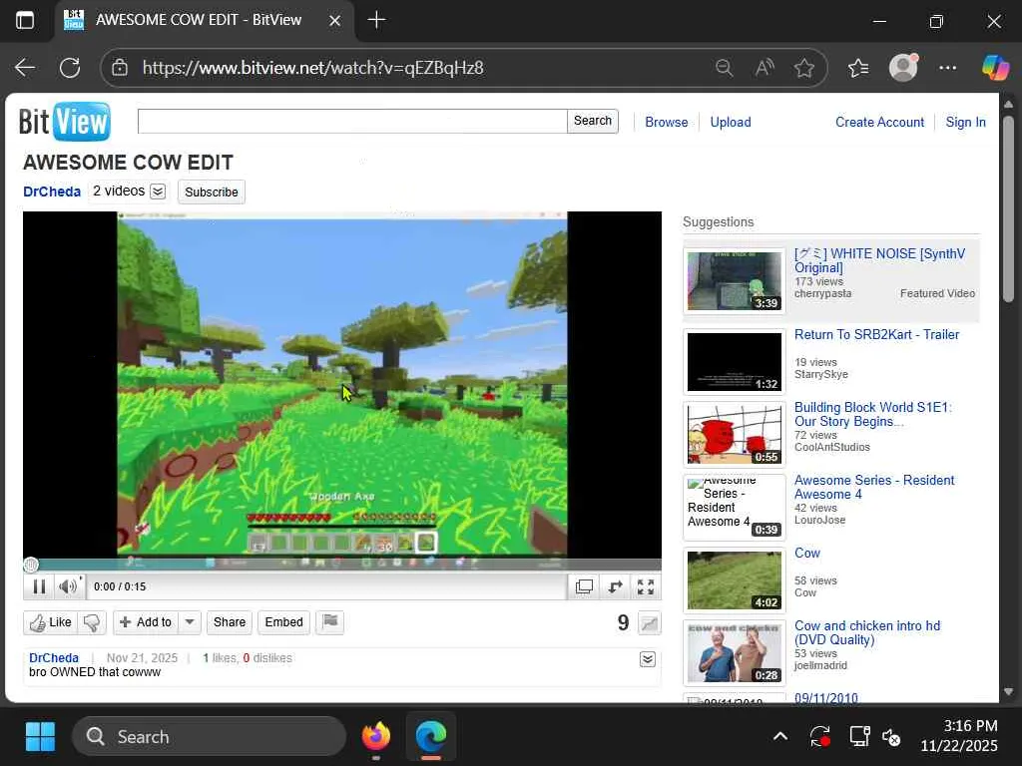The height and width of the screenshot is (766, 1022).
Task: Open the 09/11/2010 suggestion link
Action: [x=825, y=698]
